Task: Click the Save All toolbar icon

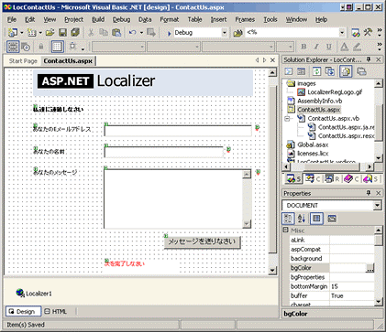Action: click(x=75, y=32)
